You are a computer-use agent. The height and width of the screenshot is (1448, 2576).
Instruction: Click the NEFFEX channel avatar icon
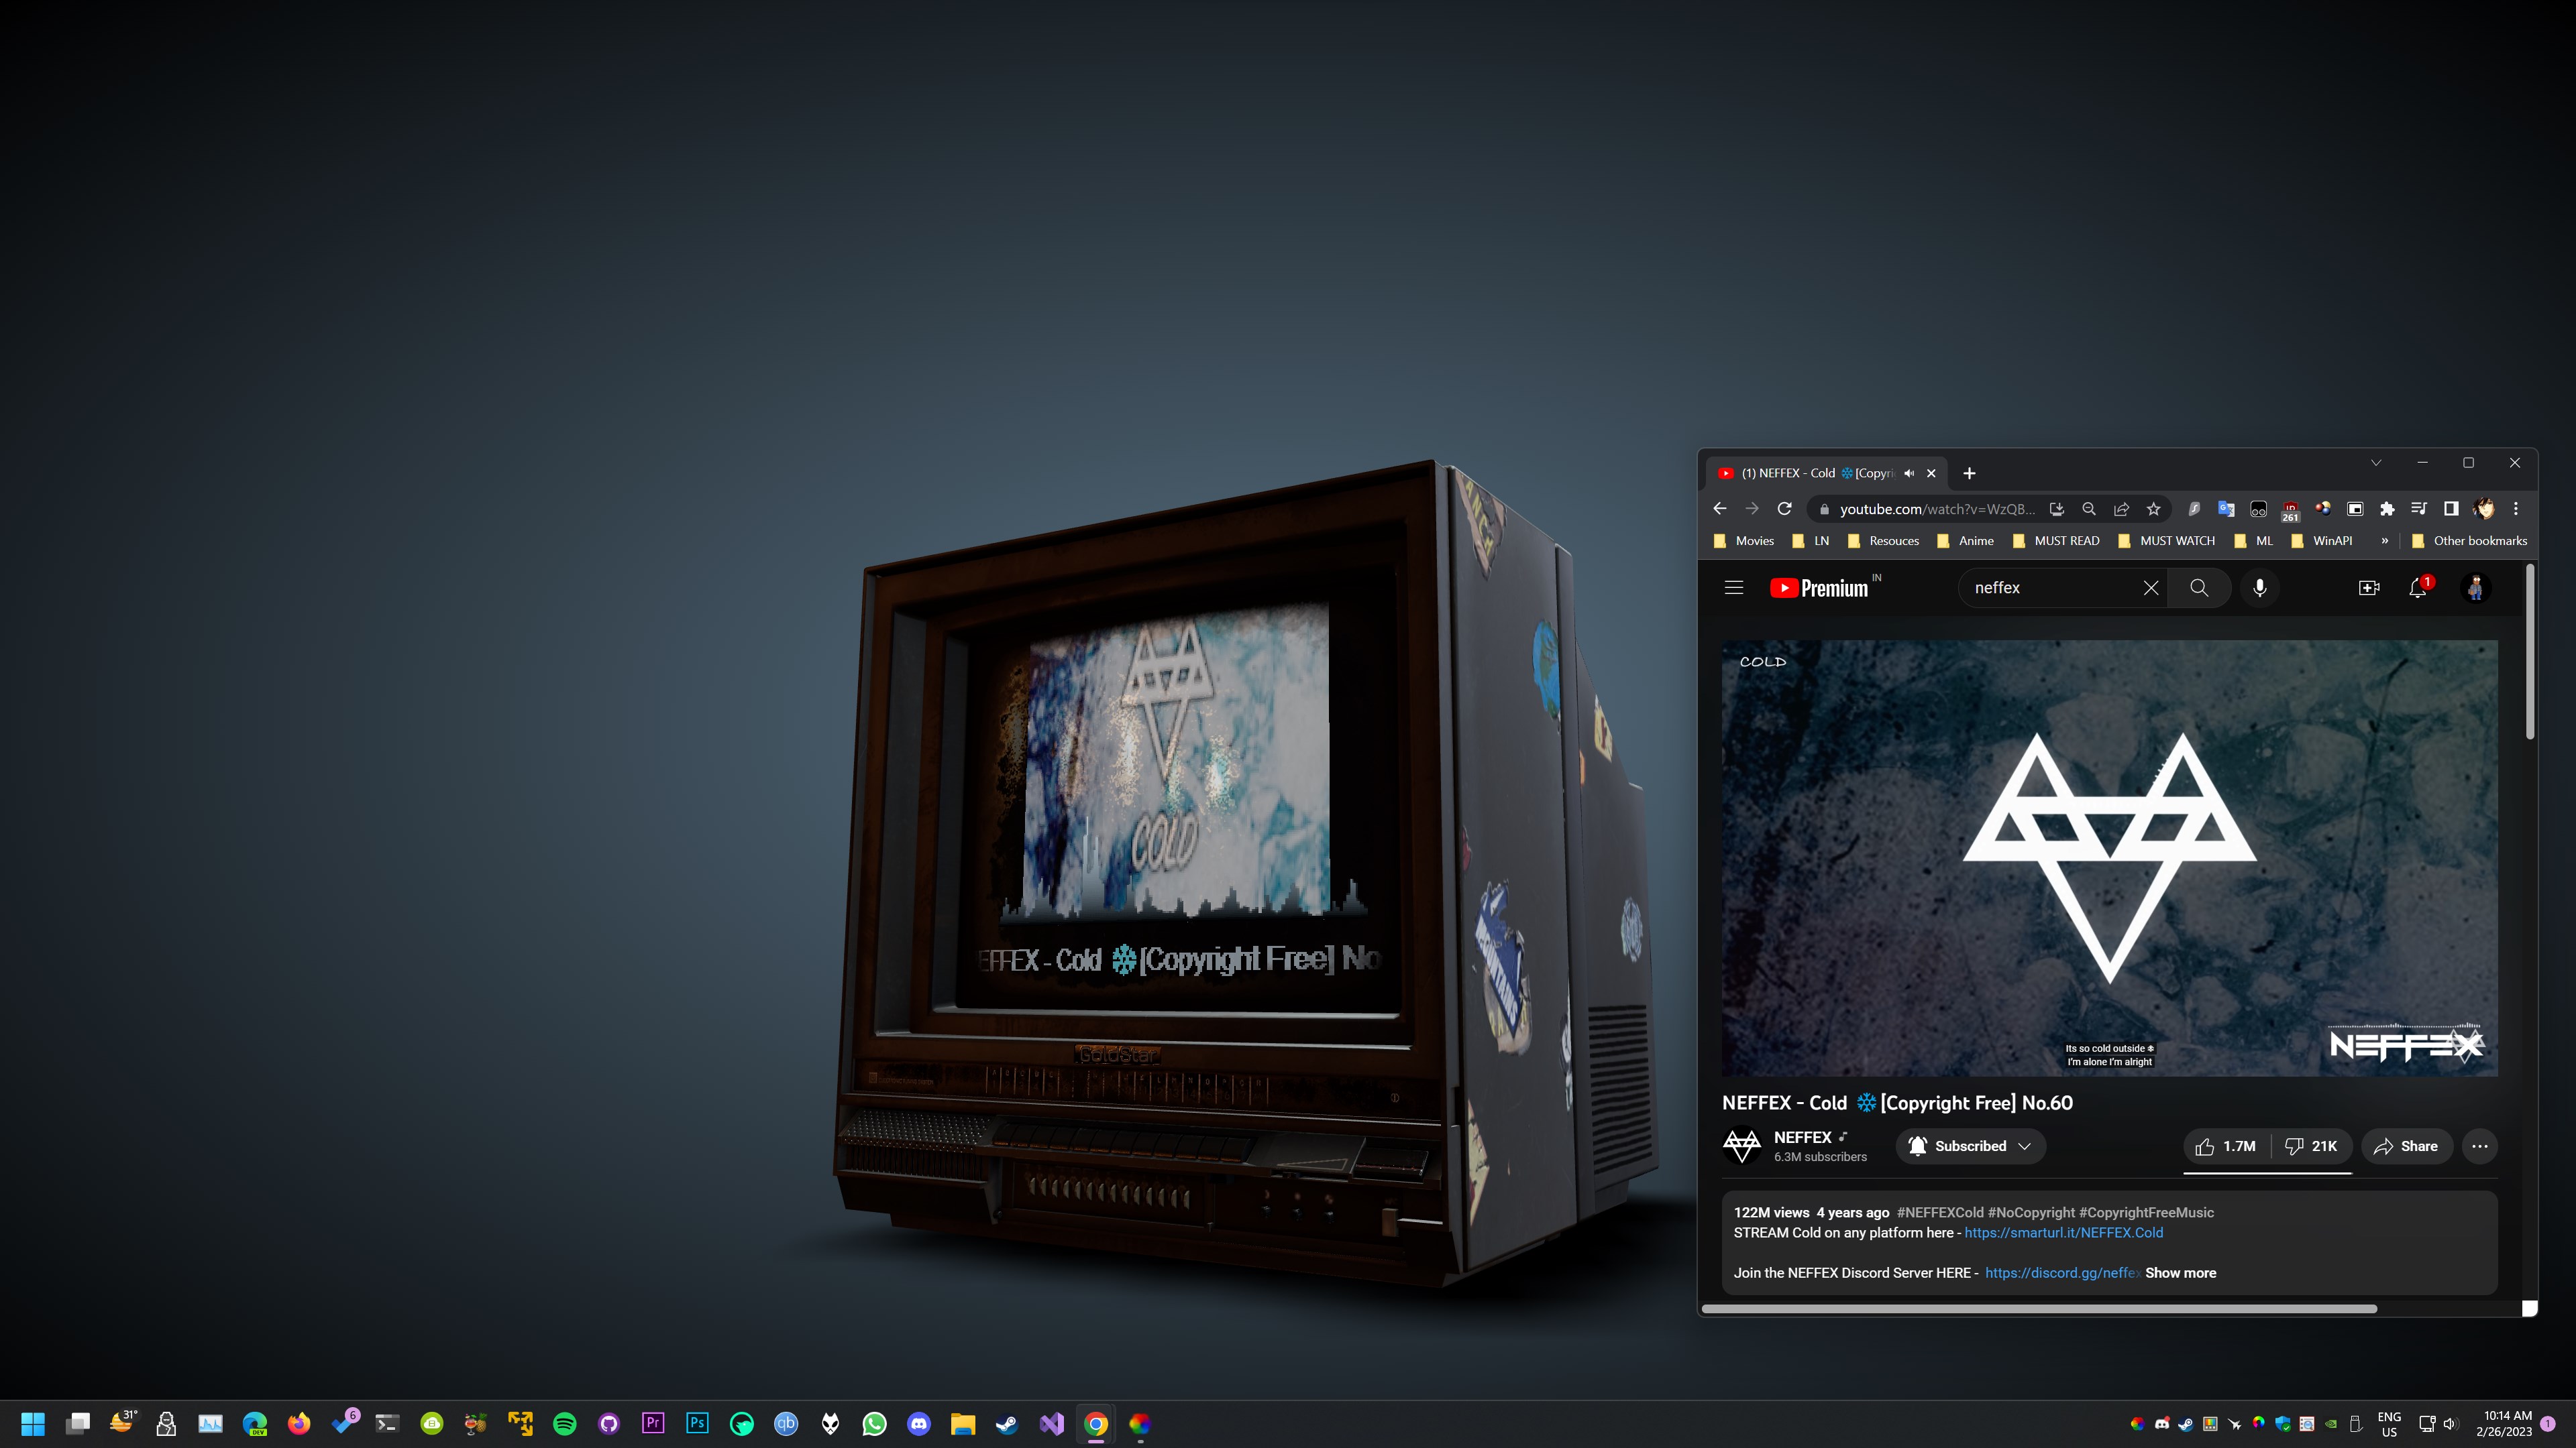1741,1146
